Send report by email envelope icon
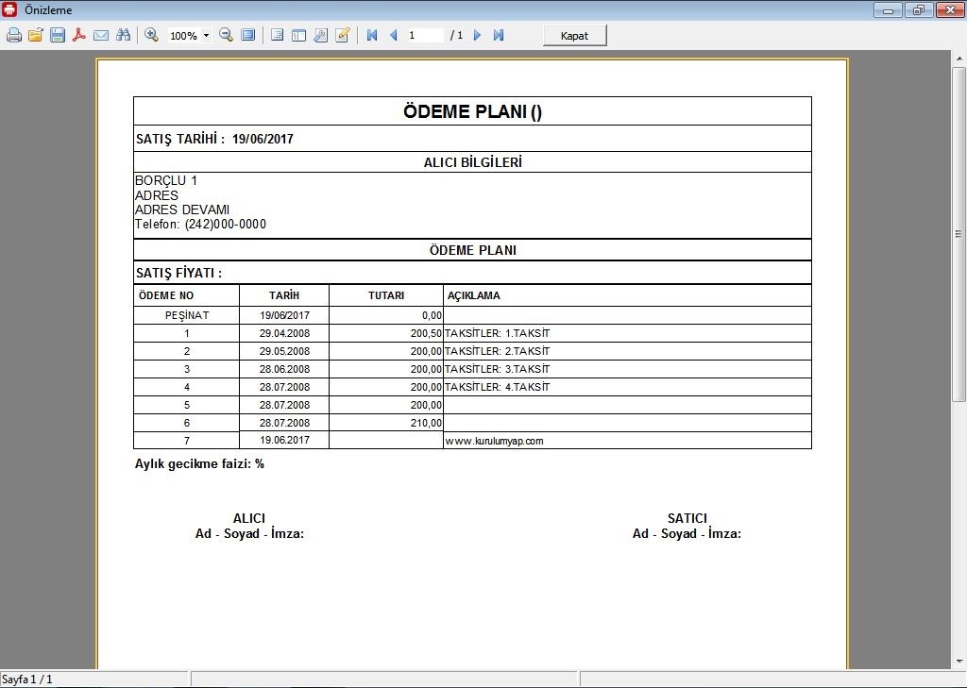The image size is (967, 688). pos(101,35)
